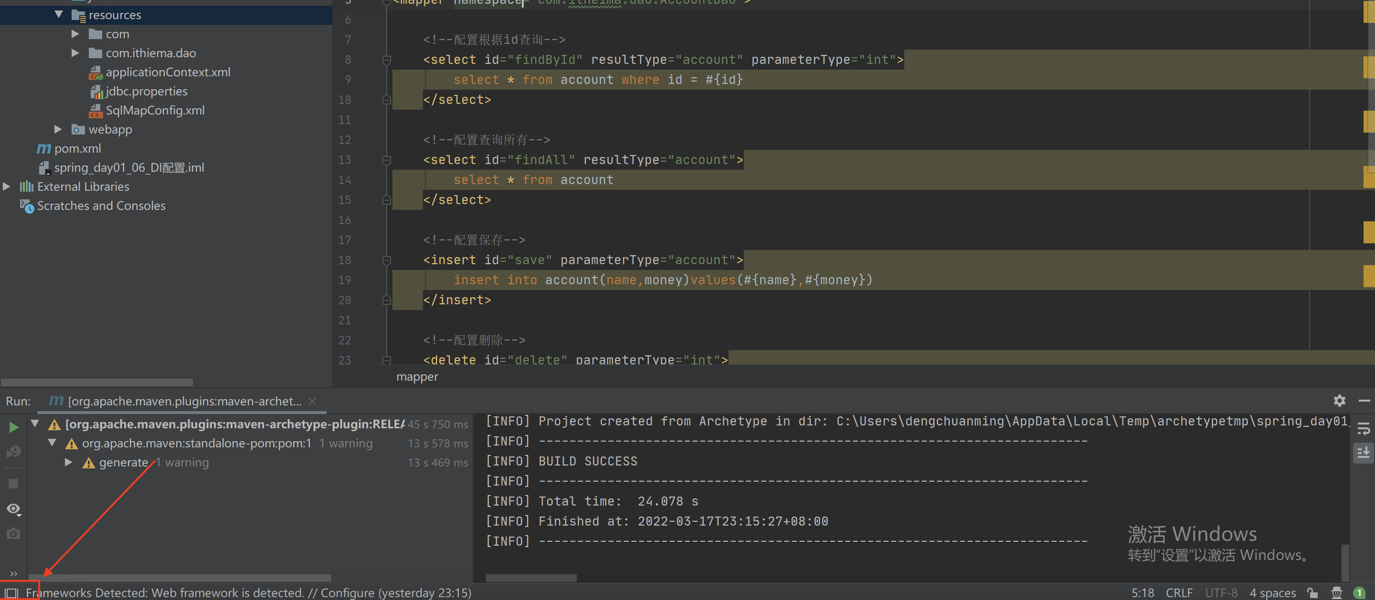Open applicationContext.xml in project tree

[x=168, y=72]
